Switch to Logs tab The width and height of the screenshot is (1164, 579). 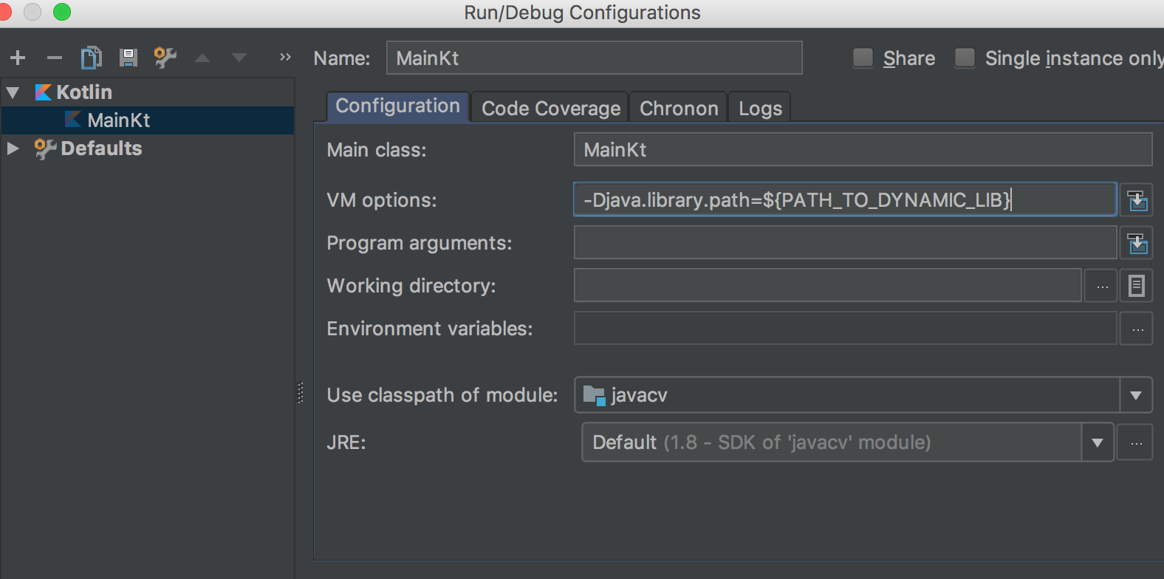tap(760, 108)
